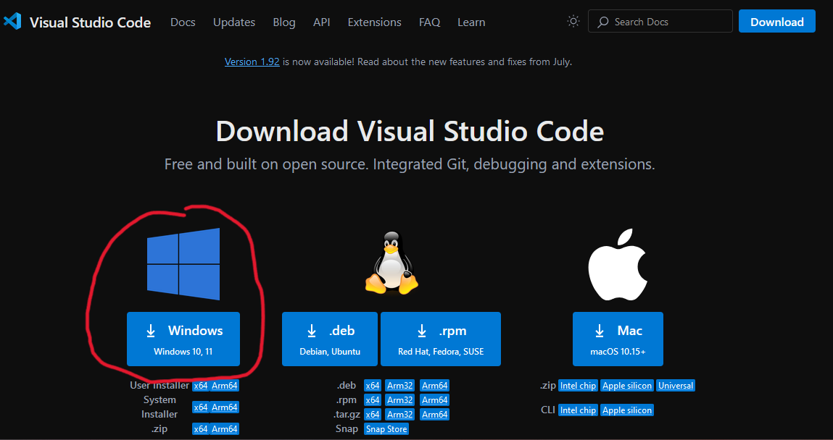The width and height of the screenshot is (833, 440).
Task: Open Extensions in the top navigation
Action: (375, 22)
